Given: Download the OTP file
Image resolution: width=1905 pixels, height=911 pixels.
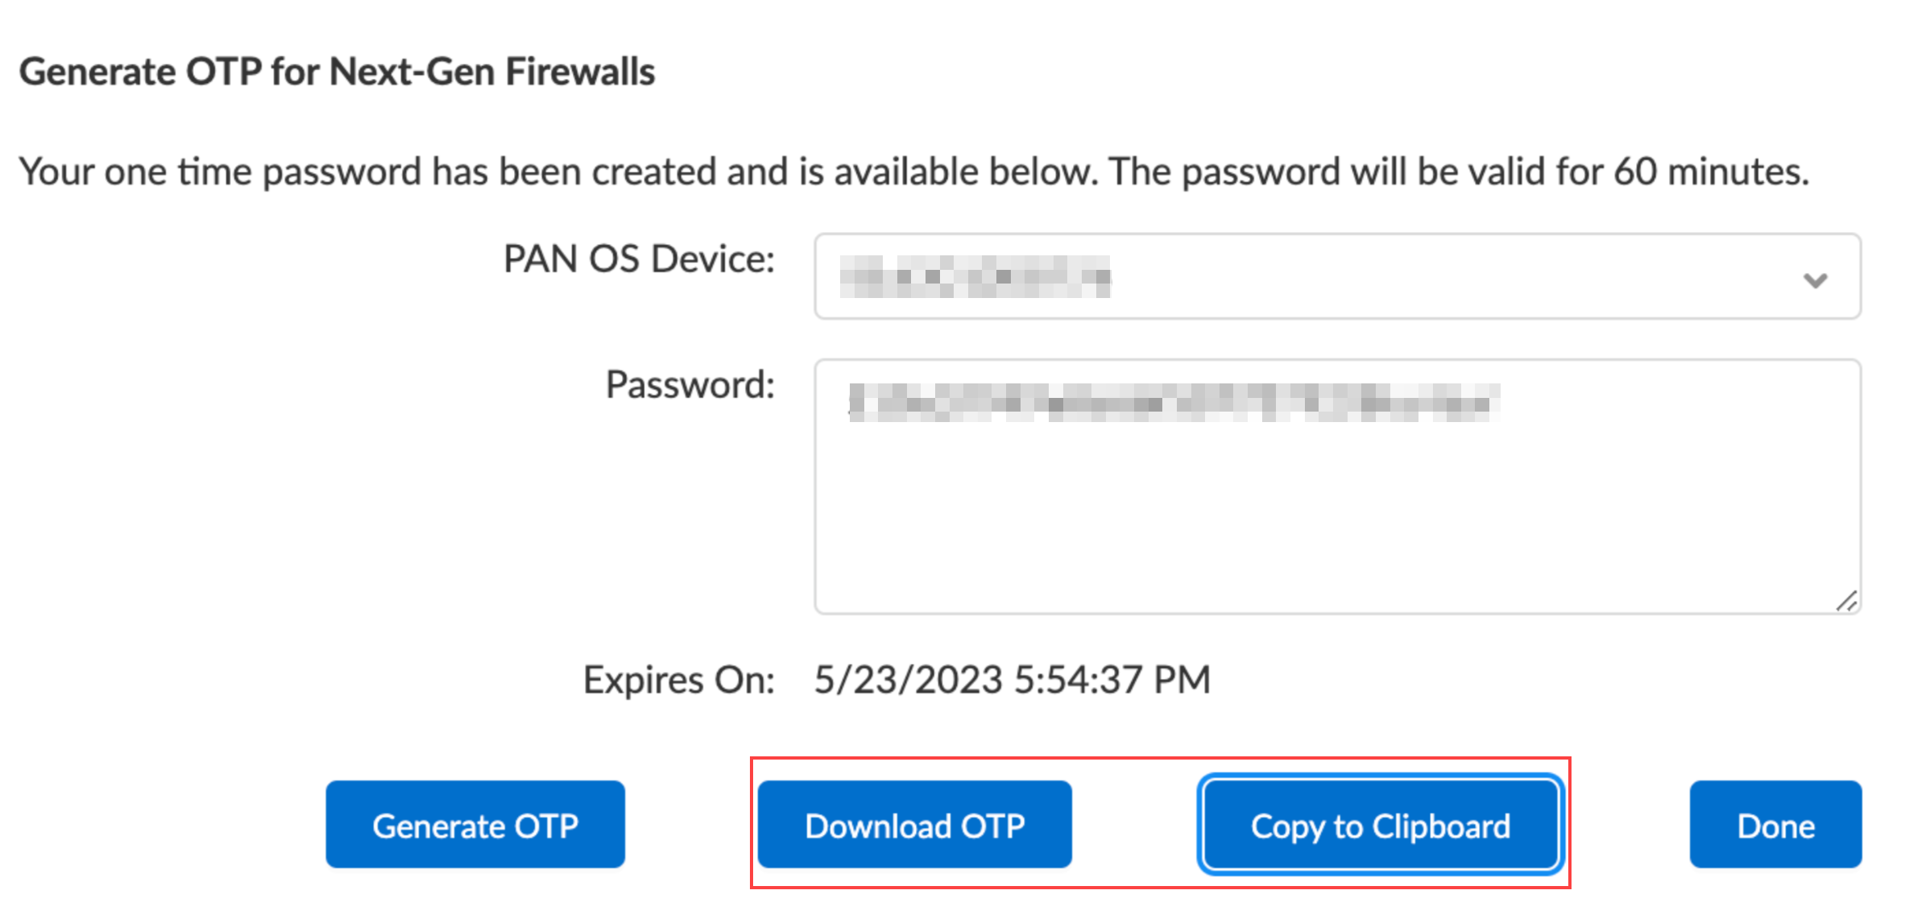Looking at the screenshot, I should coord(914,825).
